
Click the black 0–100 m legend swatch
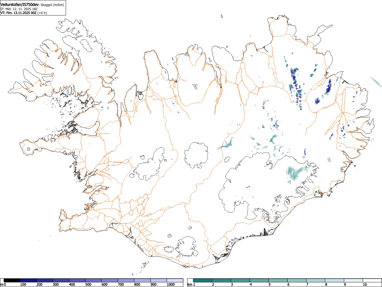pos(12,280)
